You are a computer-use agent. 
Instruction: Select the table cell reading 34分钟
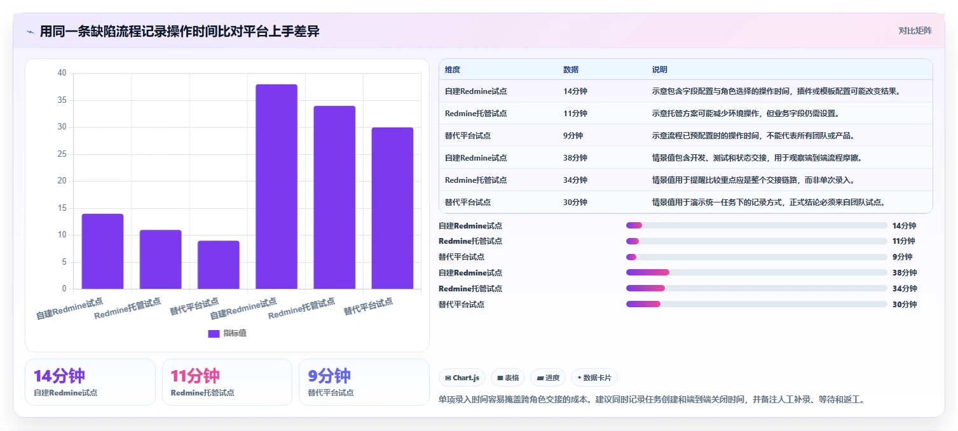(x=575, y=180)
